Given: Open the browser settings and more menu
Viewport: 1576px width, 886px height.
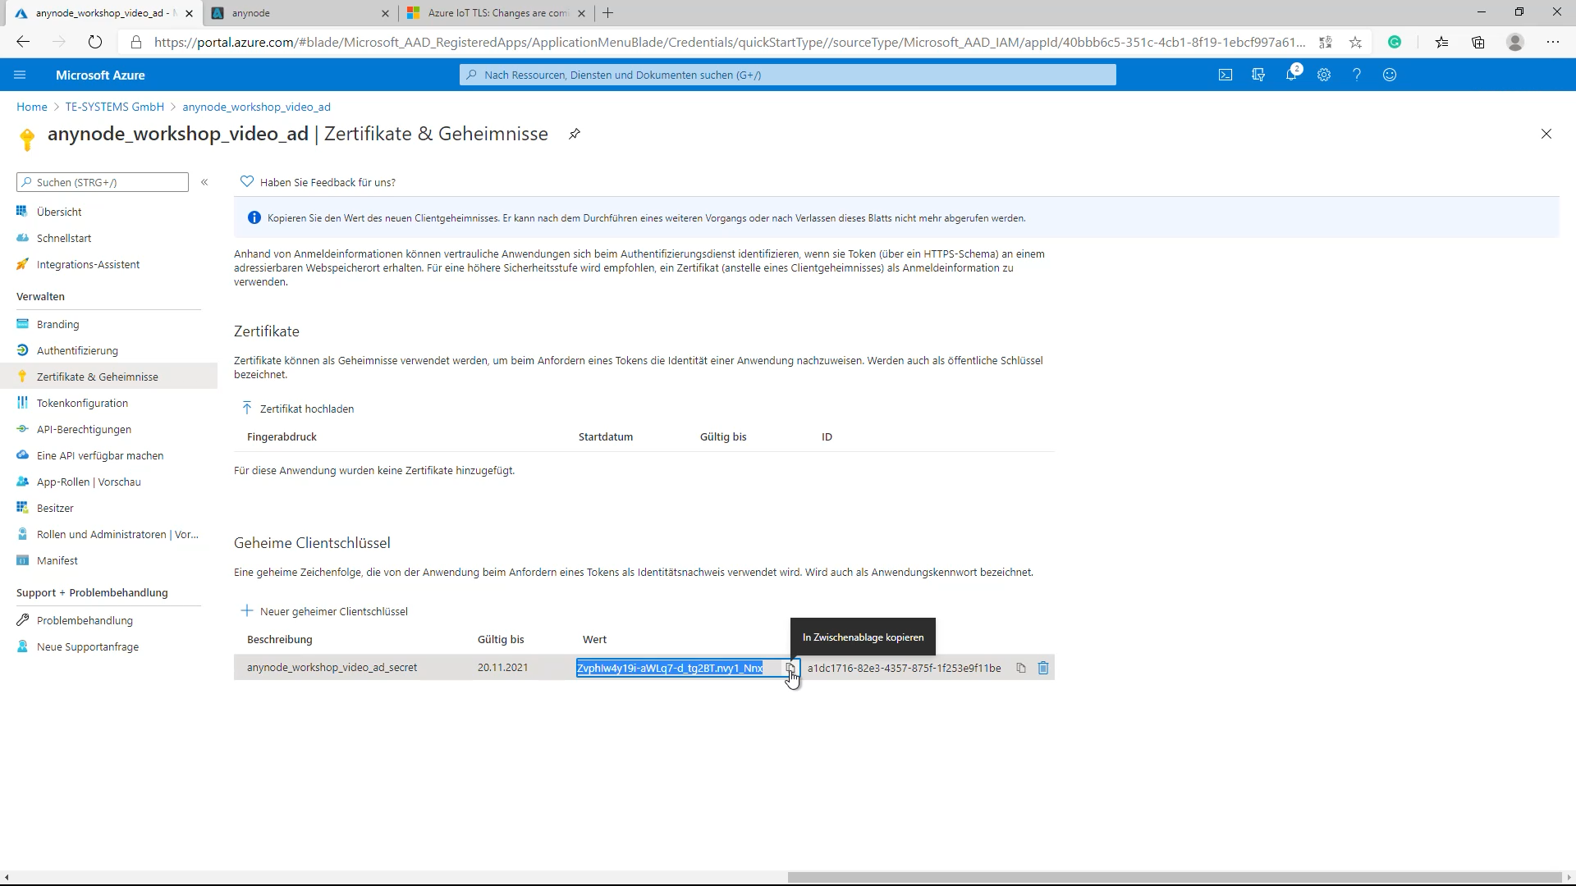Looking at the screenshot, I should [1553, 42].
